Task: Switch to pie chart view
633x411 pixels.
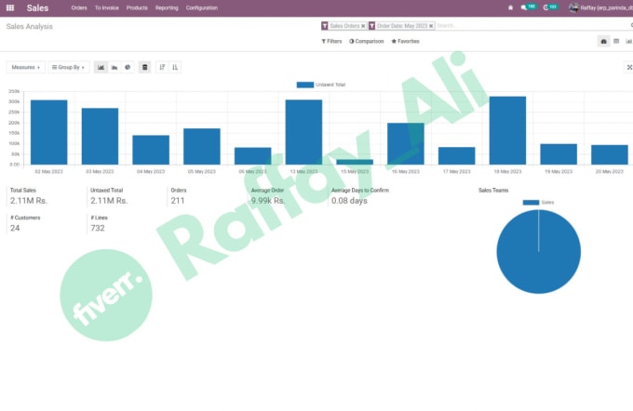Action: pyautogui.click(x=128, y=67)
